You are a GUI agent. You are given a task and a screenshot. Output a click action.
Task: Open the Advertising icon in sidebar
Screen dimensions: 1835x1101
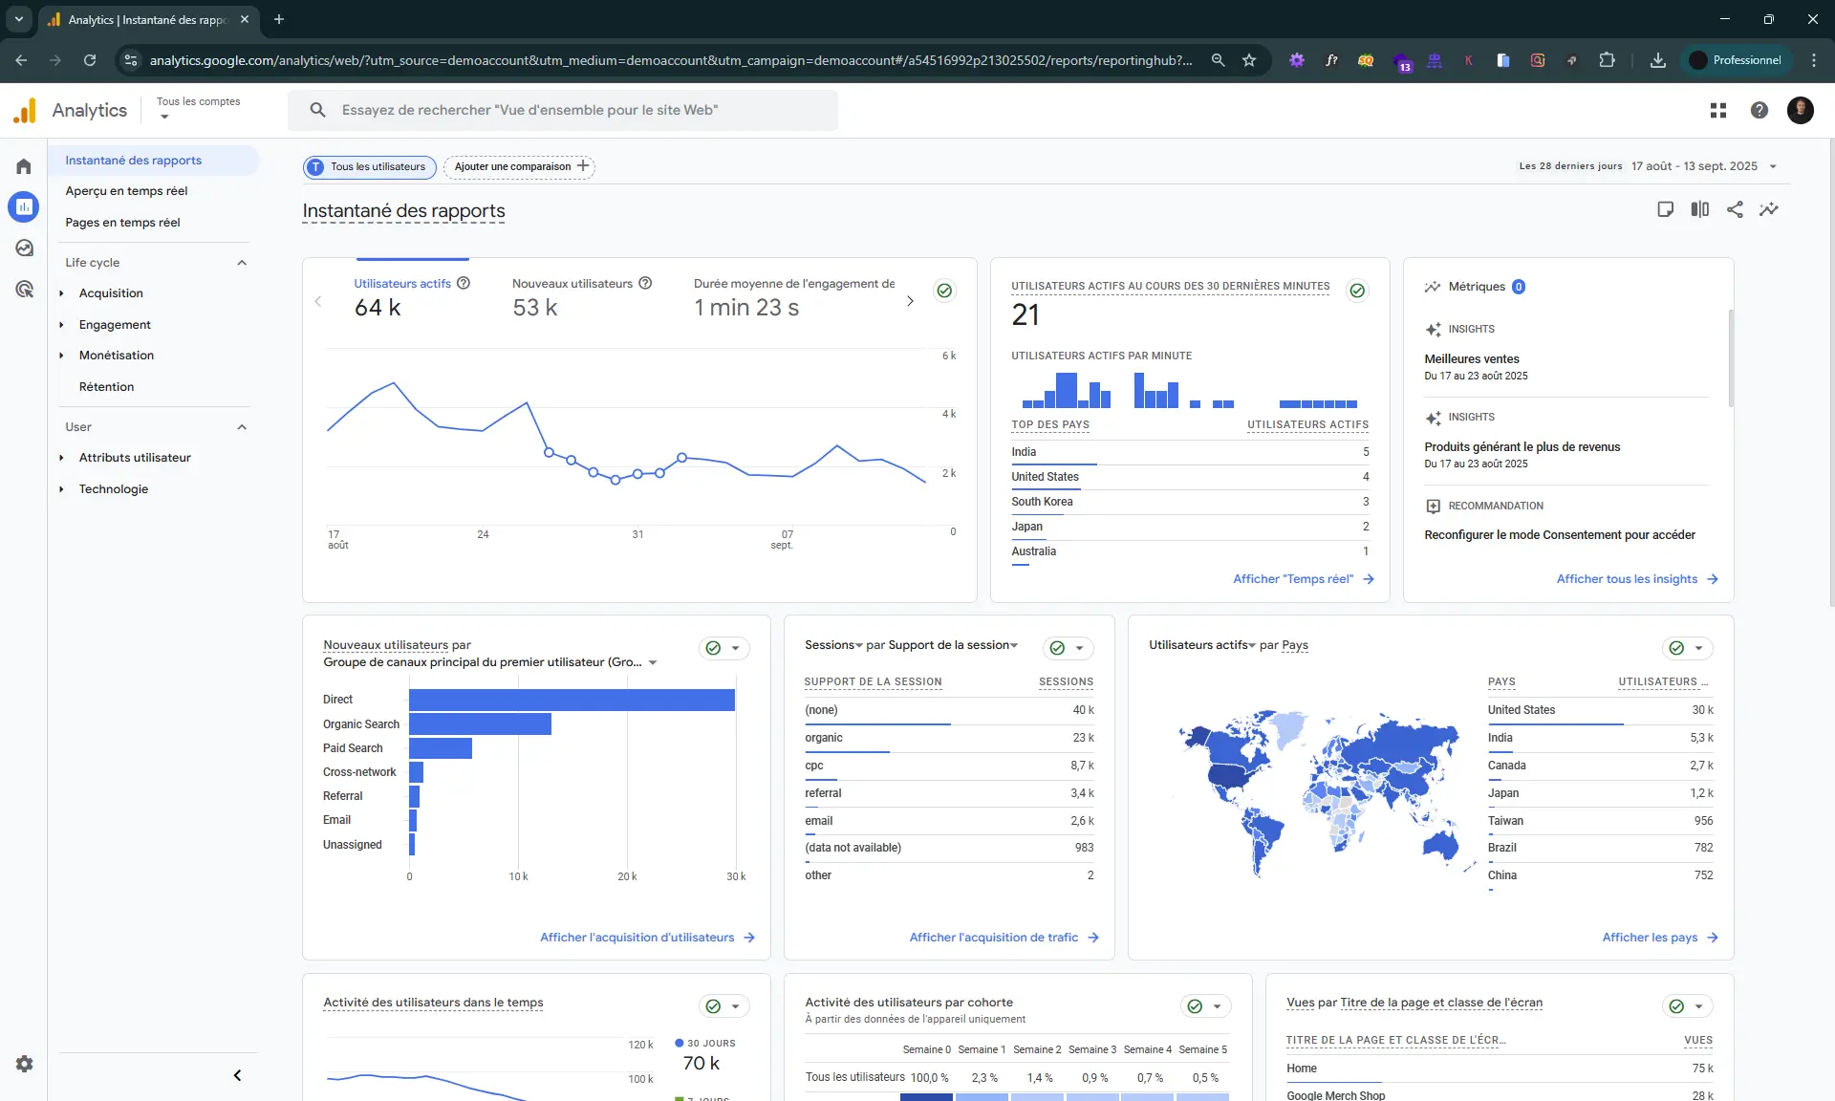click(24, 290)
